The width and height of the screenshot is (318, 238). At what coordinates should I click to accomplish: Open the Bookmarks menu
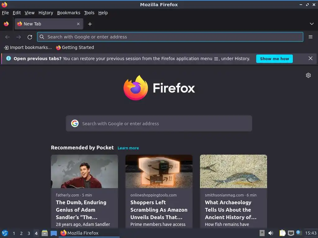69,13
